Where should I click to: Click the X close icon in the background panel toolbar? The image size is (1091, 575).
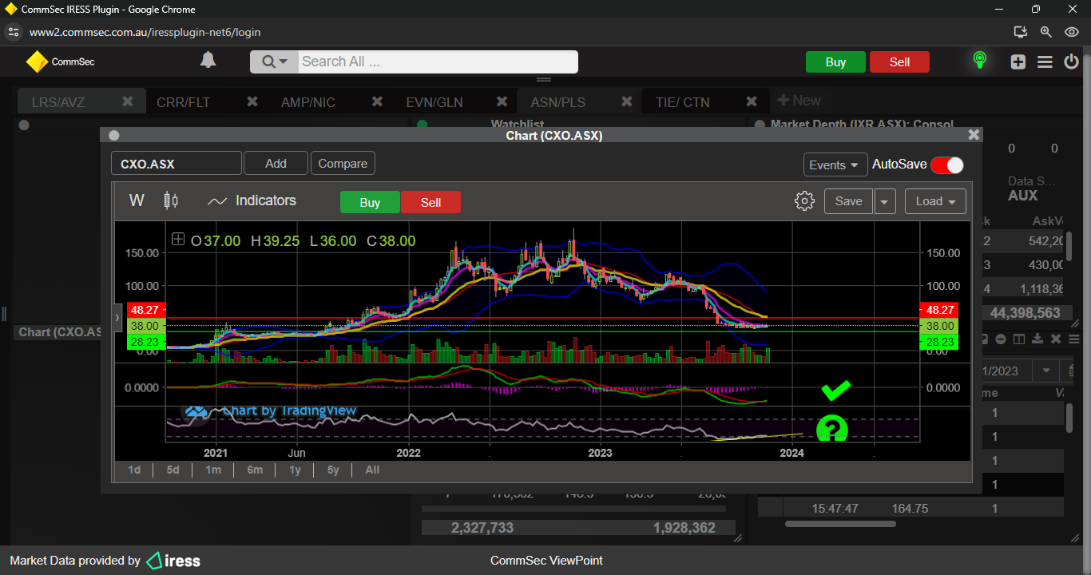click(x=1057, y=339)
